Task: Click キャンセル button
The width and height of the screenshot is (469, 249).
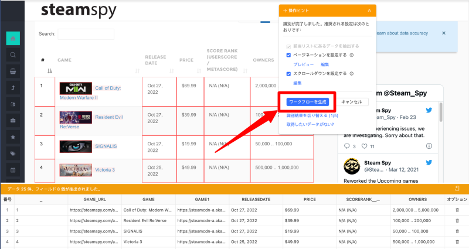Action: [x=352, y=102]
